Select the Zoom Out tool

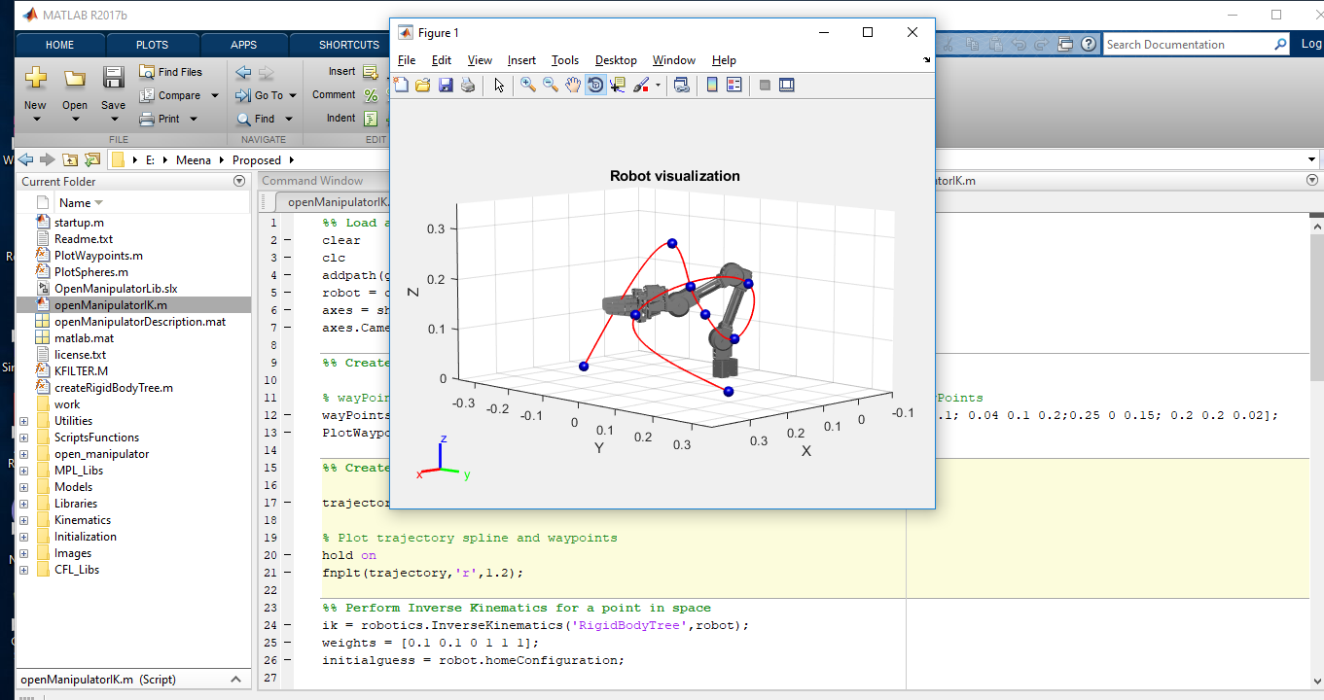[551, 85]
